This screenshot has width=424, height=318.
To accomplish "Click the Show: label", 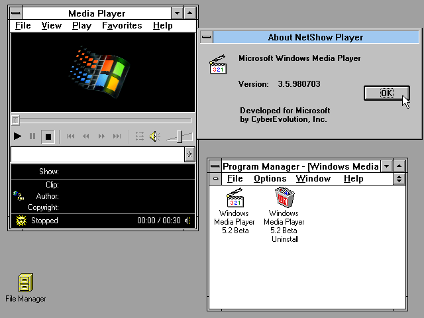I will pyautogui.click(x=49, y=172).
